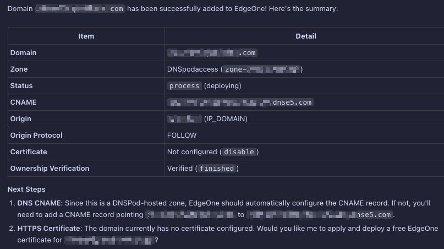Viewport: 444px width, 249px height.
Task: Click the Detail column header
Action: point(306,36)
